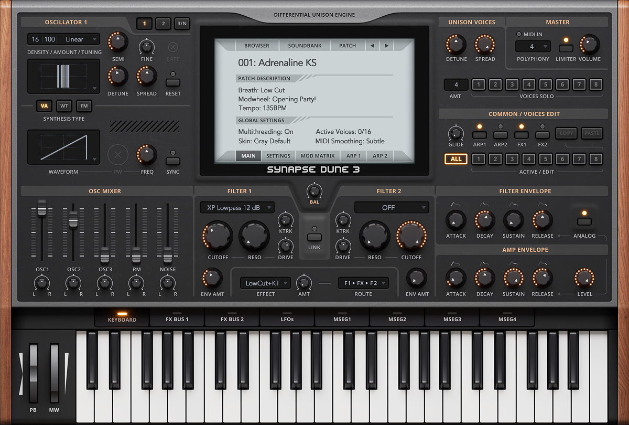The image size is (629, 425).
Task: Expand the filter Route dropdown
Action: pos(363,283)
